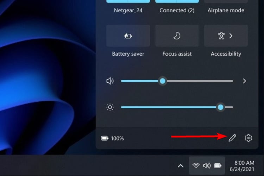
Task: Click the 8:00 AM clock and date
Action: pyautogui.click(x=242, y=166)
